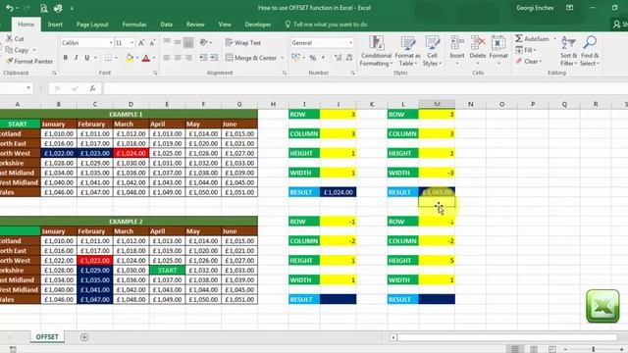The width and height of the screenshot is (628, 353).
Task: Open the fill color dropdown arrow
Action: pyautogui.click(x=137, y=58)
